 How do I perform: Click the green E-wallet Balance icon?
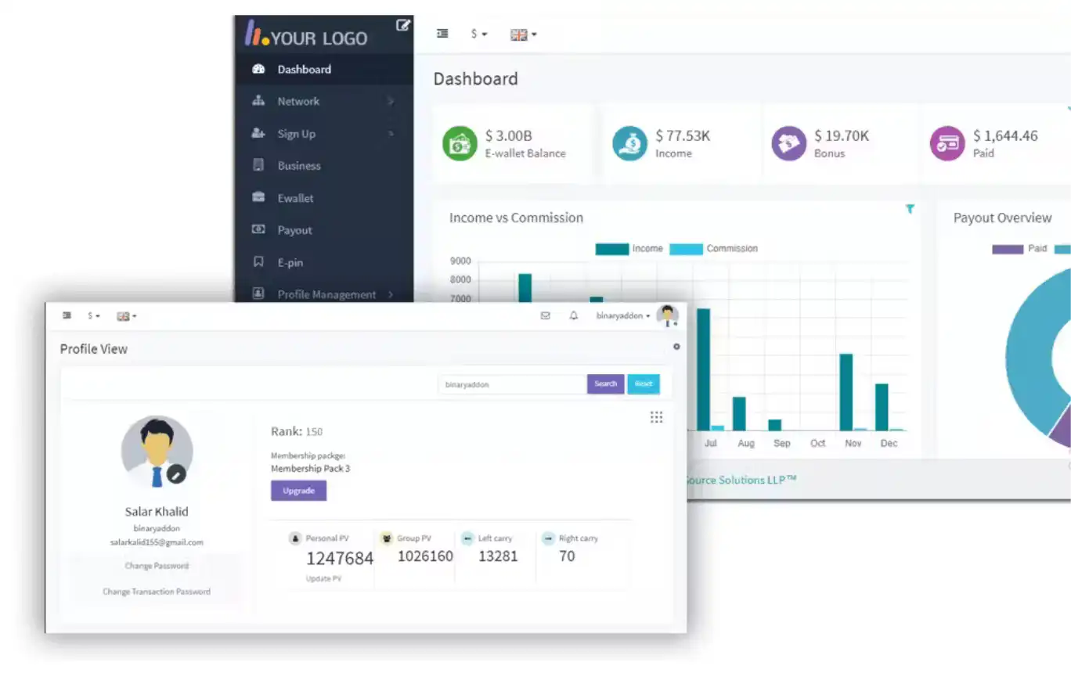click(x=460, y=144)
